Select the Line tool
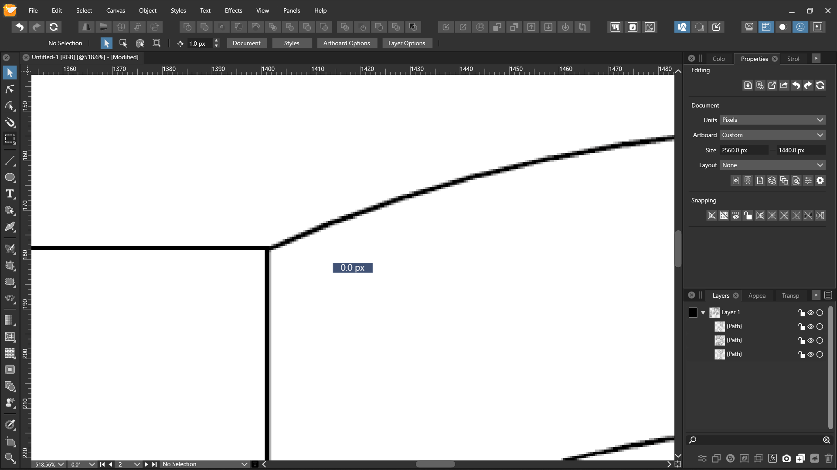The width and height of the screenshot is (837, 470). (x=10, y=161)
